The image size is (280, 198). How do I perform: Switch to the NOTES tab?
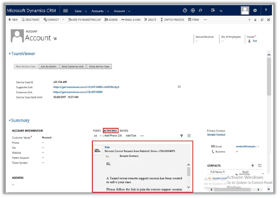pyautogui.click(x=124, y=130)
